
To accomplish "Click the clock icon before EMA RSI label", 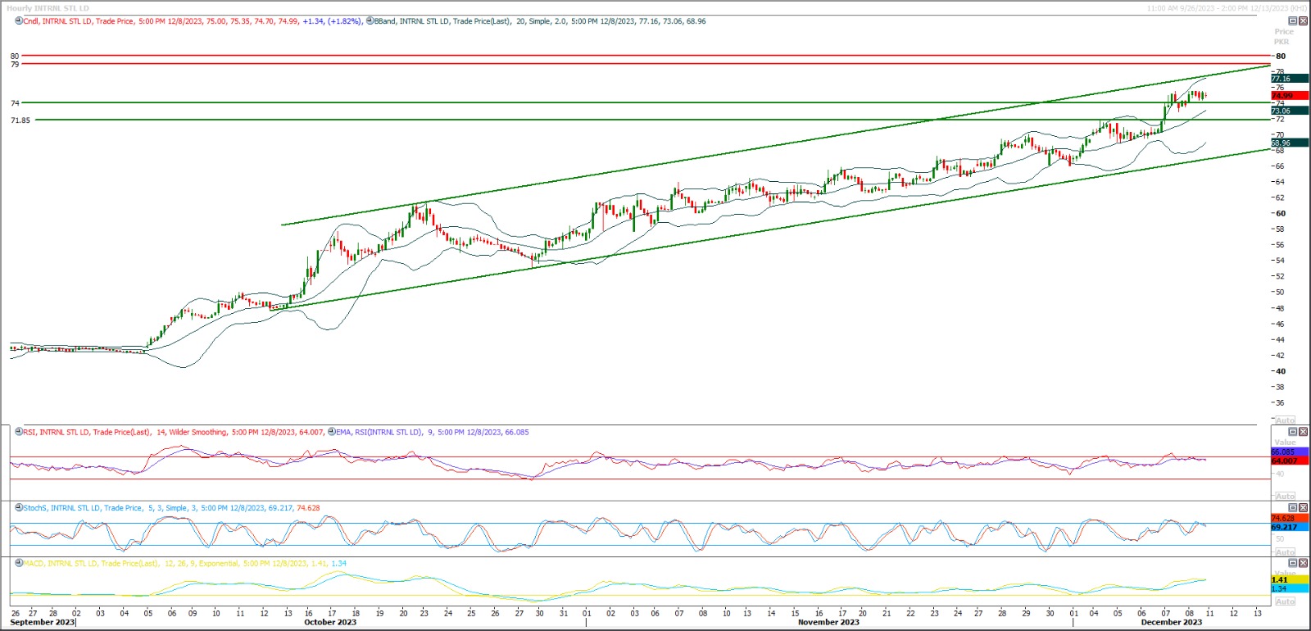I will click(332, 432).
